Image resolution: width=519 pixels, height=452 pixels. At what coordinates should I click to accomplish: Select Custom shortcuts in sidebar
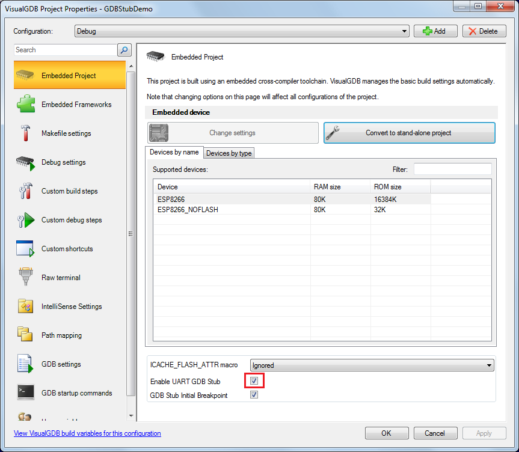70,248
